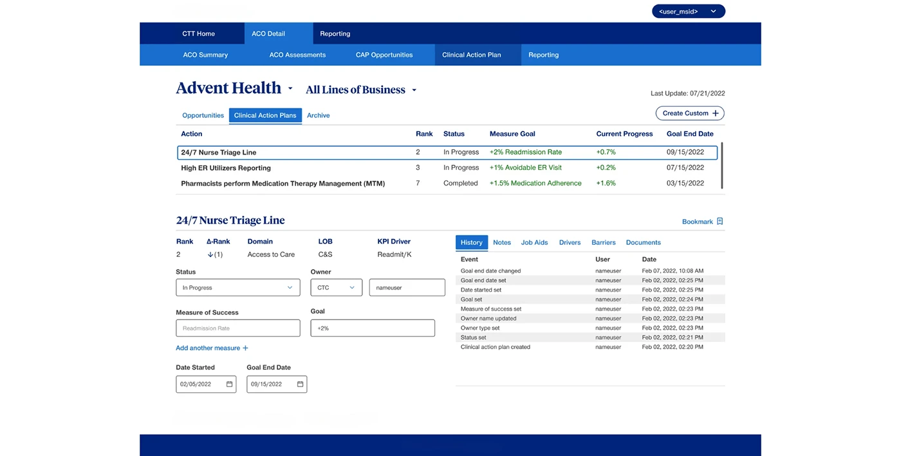Click the owner name input field
The width and height of the screenshot is (901, 456).
click(x=407, y=287)
